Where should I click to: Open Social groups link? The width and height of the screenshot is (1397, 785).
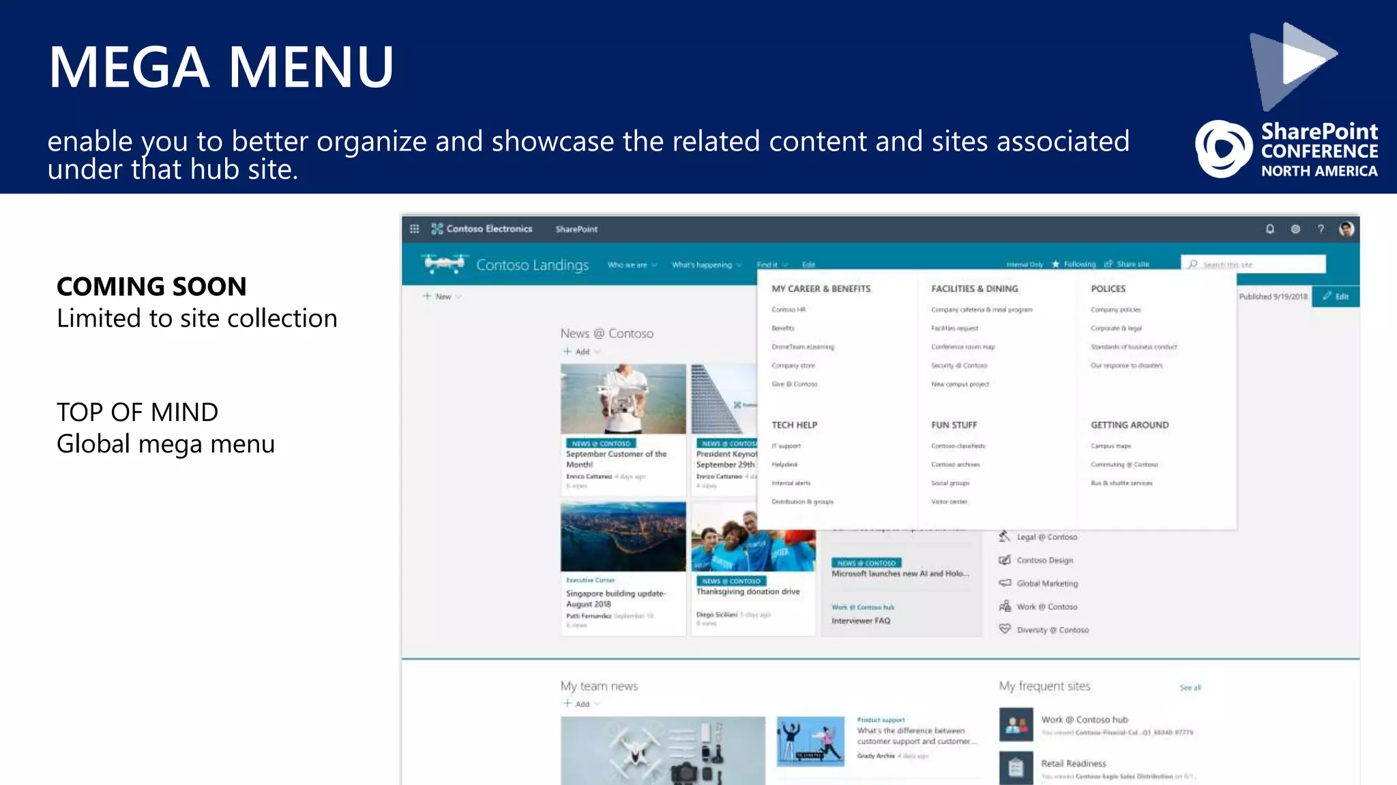(950, 482)
